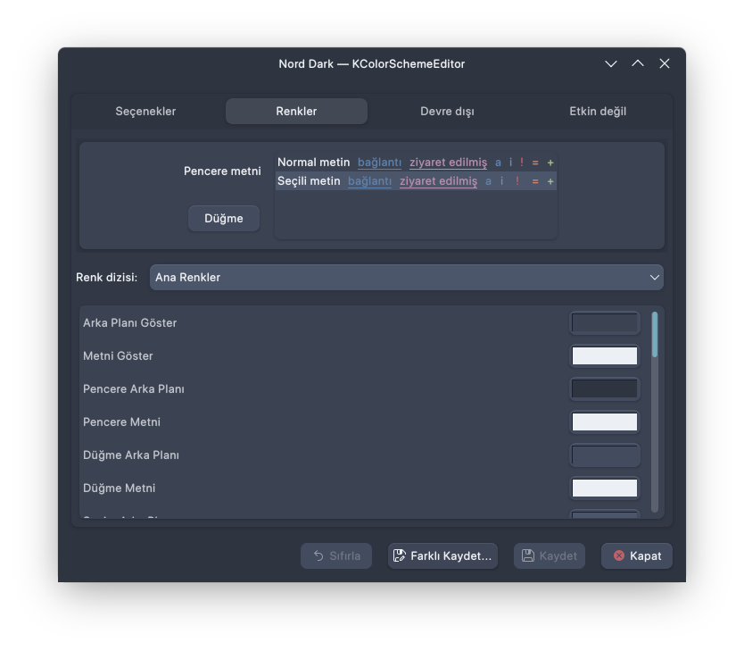Click blue 'a' in Normal metin row
Image resolution: width=744 pixels, height=651 pixels.
tap(498, 163)
